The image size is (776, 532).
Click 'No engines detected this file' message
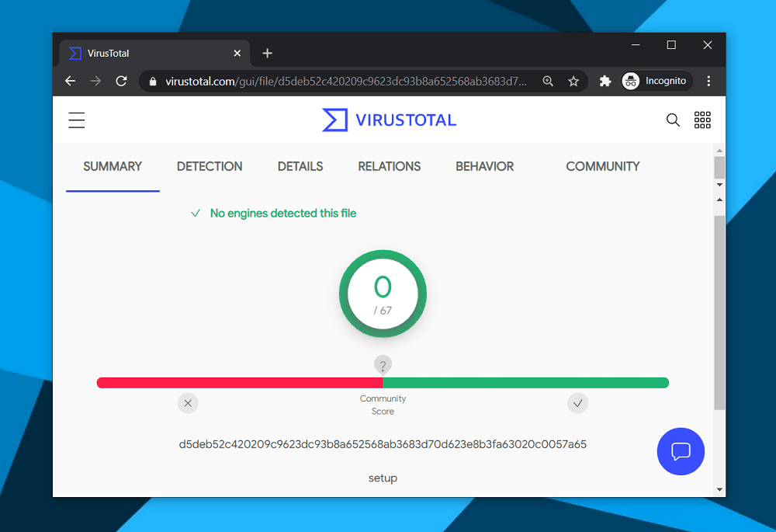[283, 214]
